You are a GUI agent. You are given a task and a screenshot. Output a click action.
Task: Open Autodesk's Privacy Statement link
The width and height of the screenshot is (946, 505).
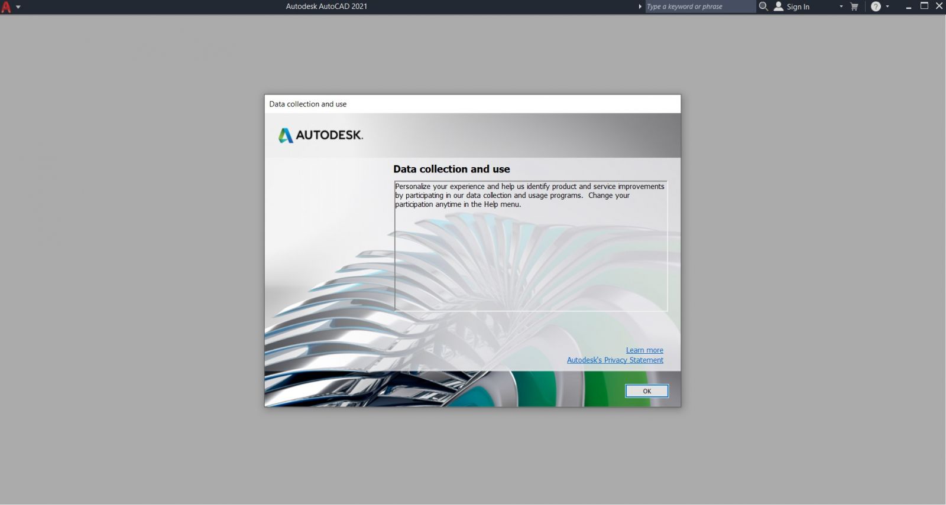(615, 360)
